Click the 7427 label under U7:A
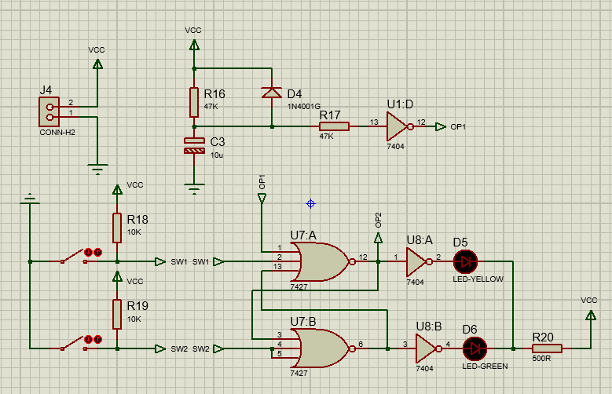 299,286
